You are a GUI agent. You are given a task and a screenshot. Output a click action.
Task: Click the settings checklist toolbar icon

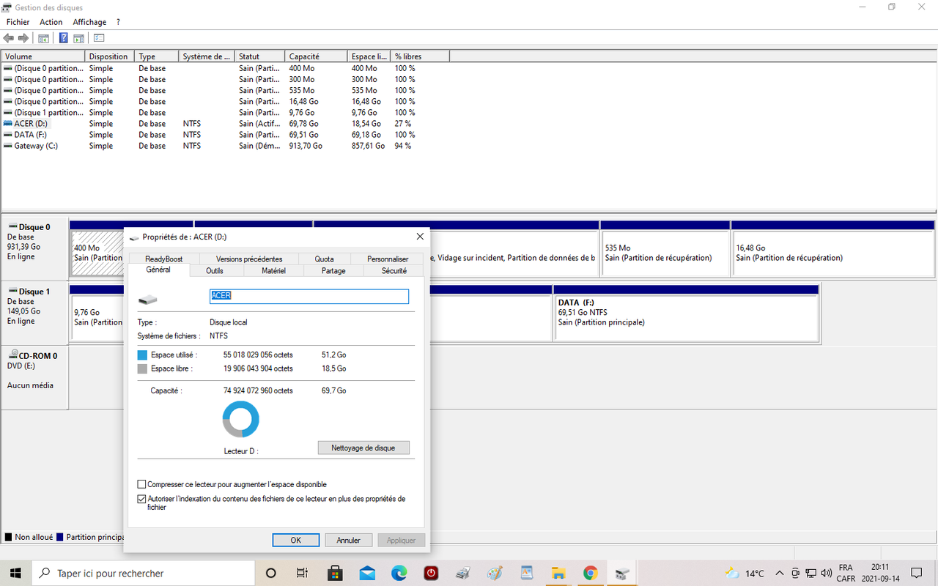99,38
